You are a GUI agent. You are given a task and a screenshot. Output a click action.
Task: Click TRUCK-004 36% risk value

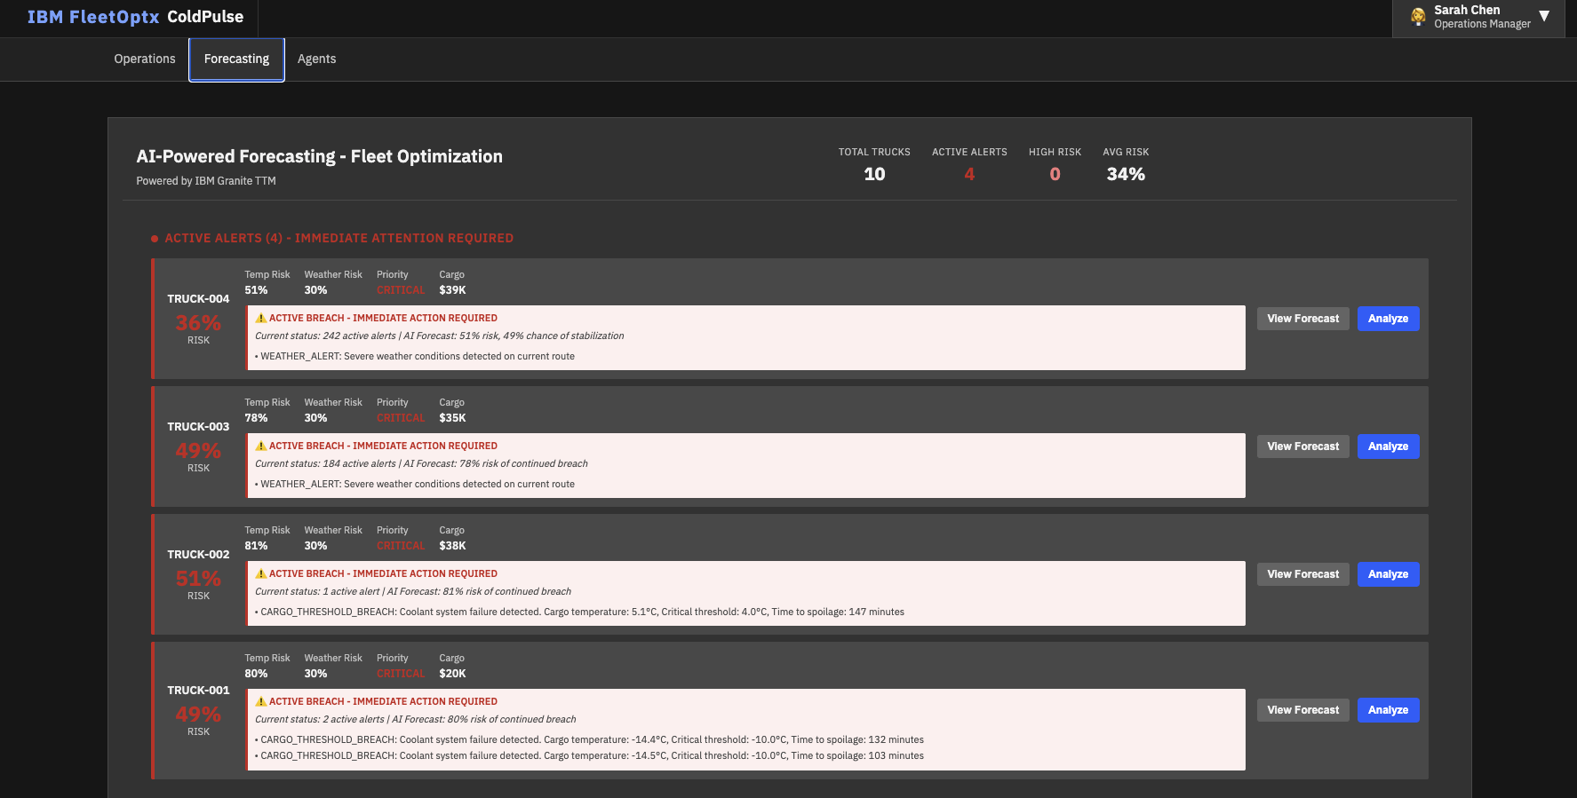pyautogui.click(x=198, y=323)
